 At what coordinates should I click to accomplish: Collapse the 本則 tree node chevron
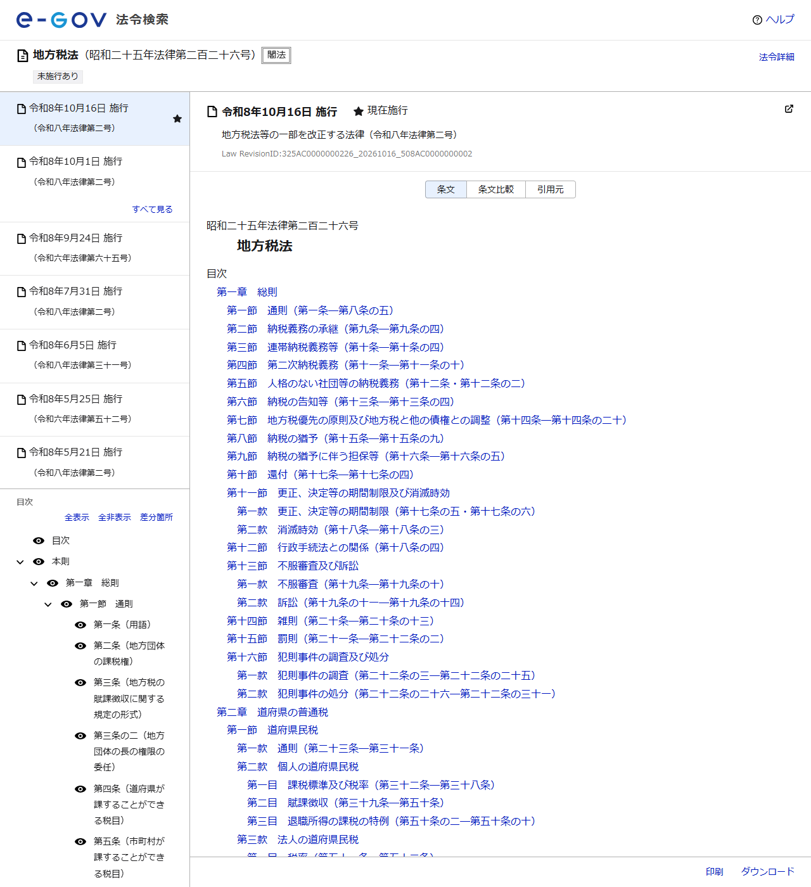tap(20, 562)
